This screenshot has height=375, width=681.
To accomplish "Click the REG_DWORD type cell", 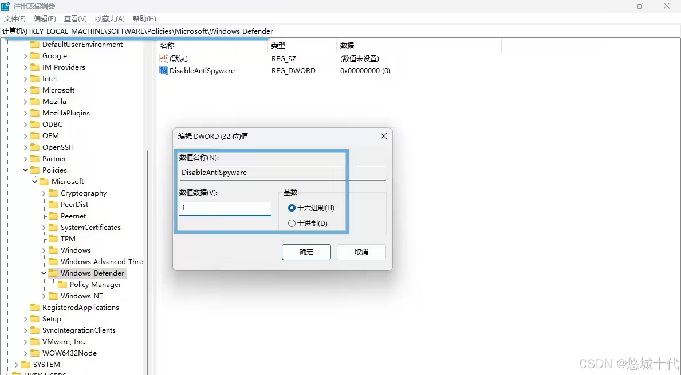I will click(294, 71).
